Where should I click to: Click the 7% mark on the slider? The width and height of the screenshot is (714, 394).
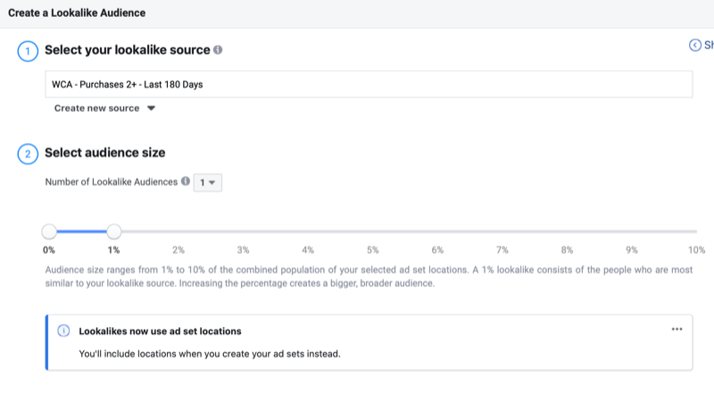click(502, 232)
